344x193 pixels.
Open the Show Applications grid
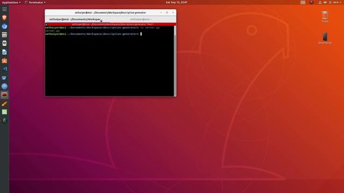tap(4, 9)
